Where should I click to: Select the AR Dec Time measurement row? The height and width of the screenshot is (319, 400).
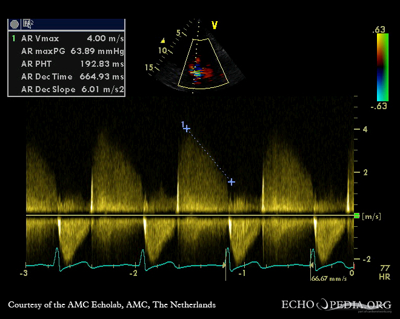[x=67, y=76]
